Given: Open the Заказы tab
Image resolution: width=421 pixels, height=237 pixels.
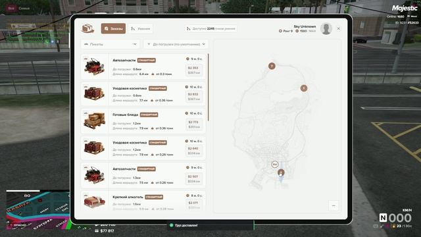Looking at the screenshot, I should (x=113, y=28).
